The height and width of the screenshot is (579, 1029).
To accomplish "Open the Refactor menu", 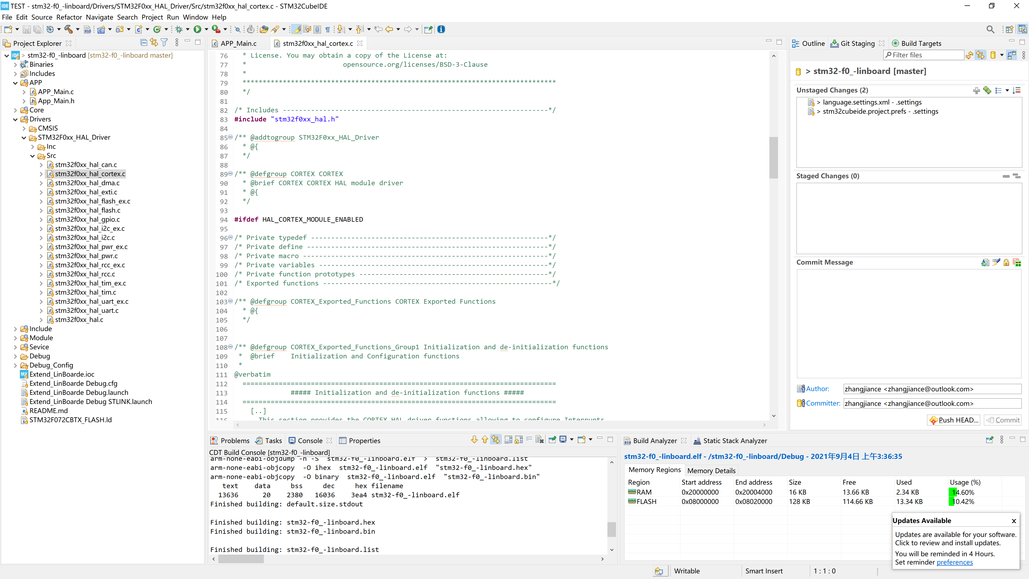I will click(x=69, y=17).
